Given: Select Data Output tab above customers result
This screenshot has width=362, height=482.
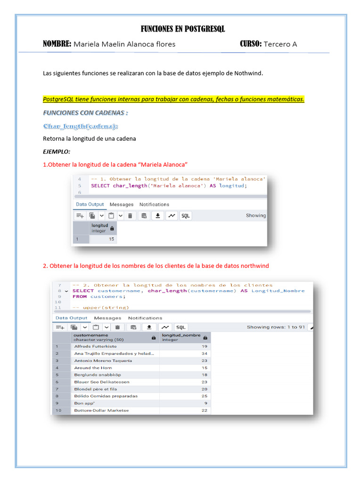Looking at the screenshot, I should pos(72,318).
